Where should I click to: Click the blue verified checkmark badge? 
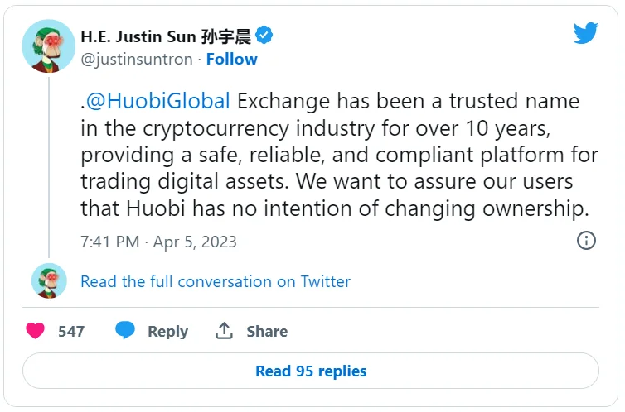(x=264, y=36)
